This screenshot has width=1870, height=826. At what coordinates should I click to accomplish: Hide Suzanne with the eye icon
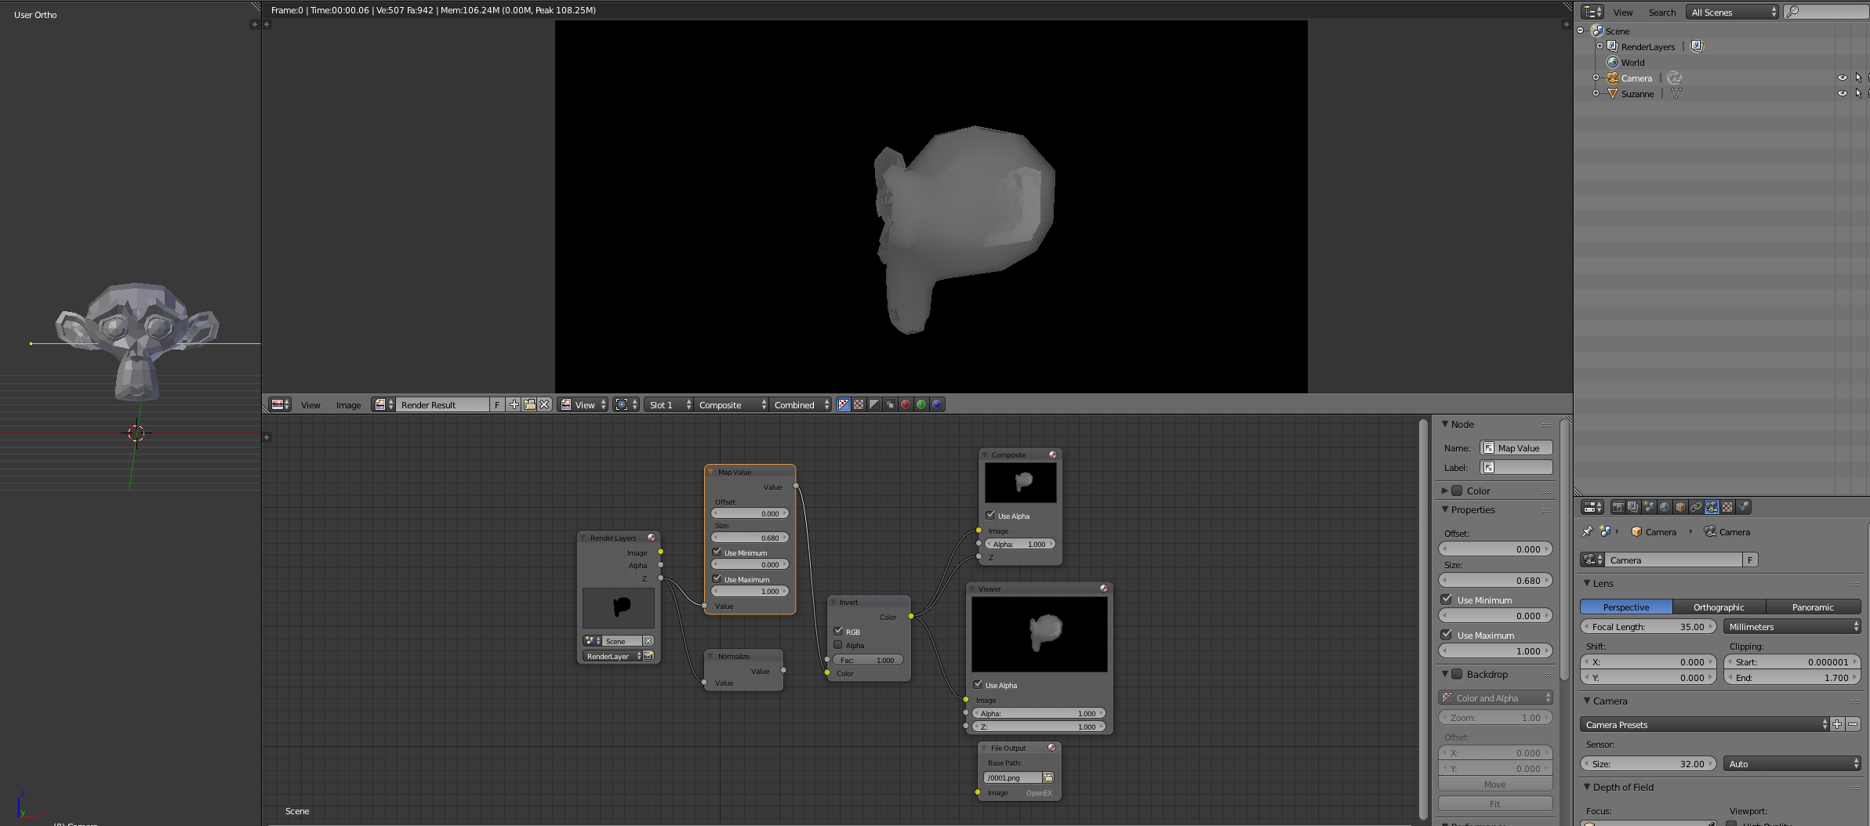1843,93
